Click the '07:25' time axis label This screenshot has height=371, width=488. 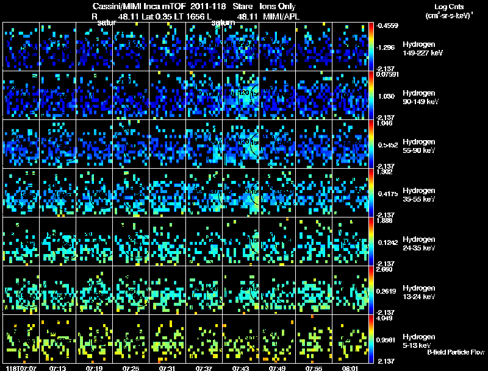[131, 368]
